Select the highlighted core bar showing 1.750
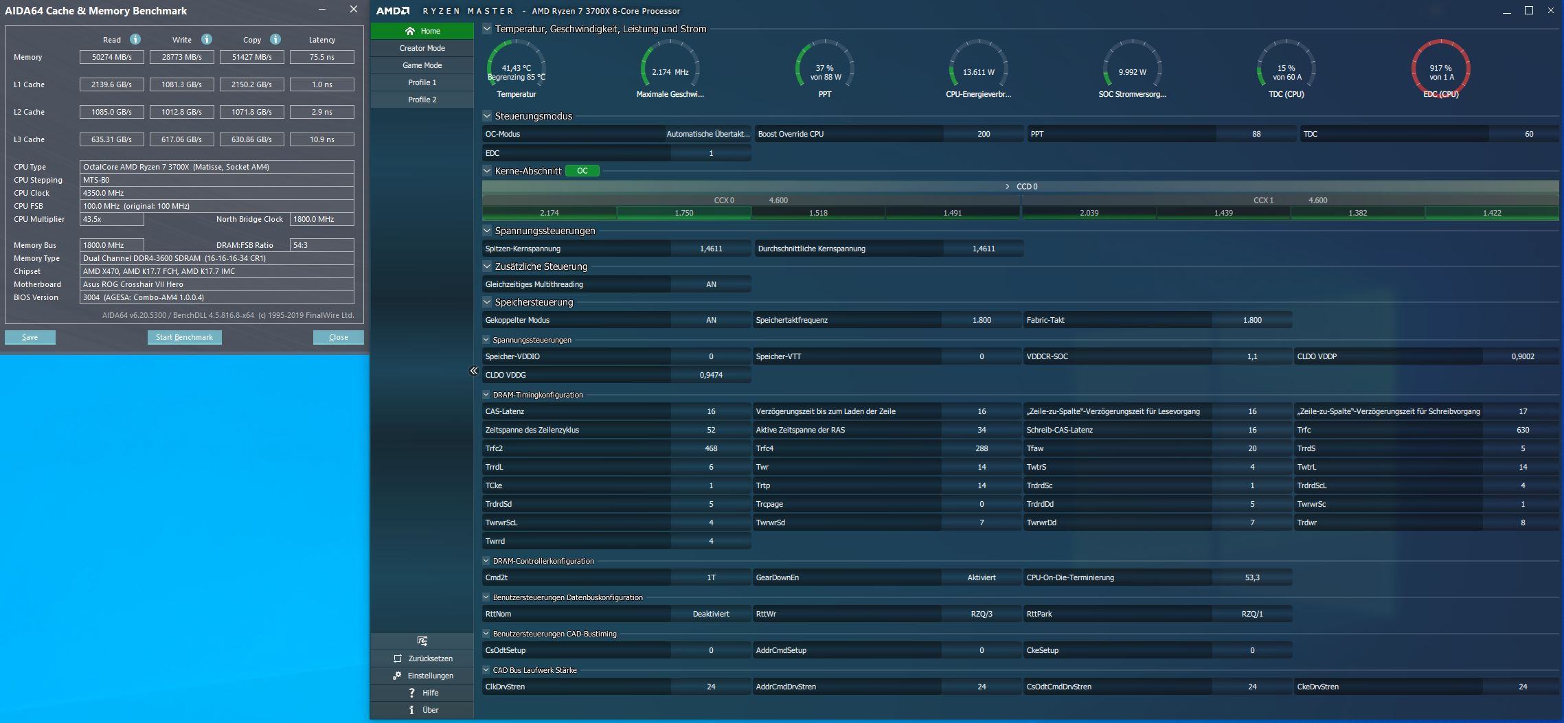The width and height of the screenshot is (1564, 723). pos(684,213)
